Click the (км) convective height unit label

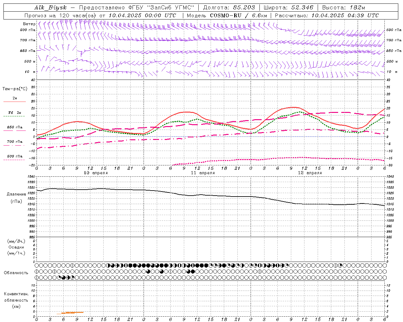tap(16, 306)
